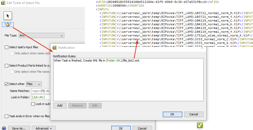Enable Task ends in Error checkbox
The width and height of the screenshot is (253, 130).
(x=6, y=116)
